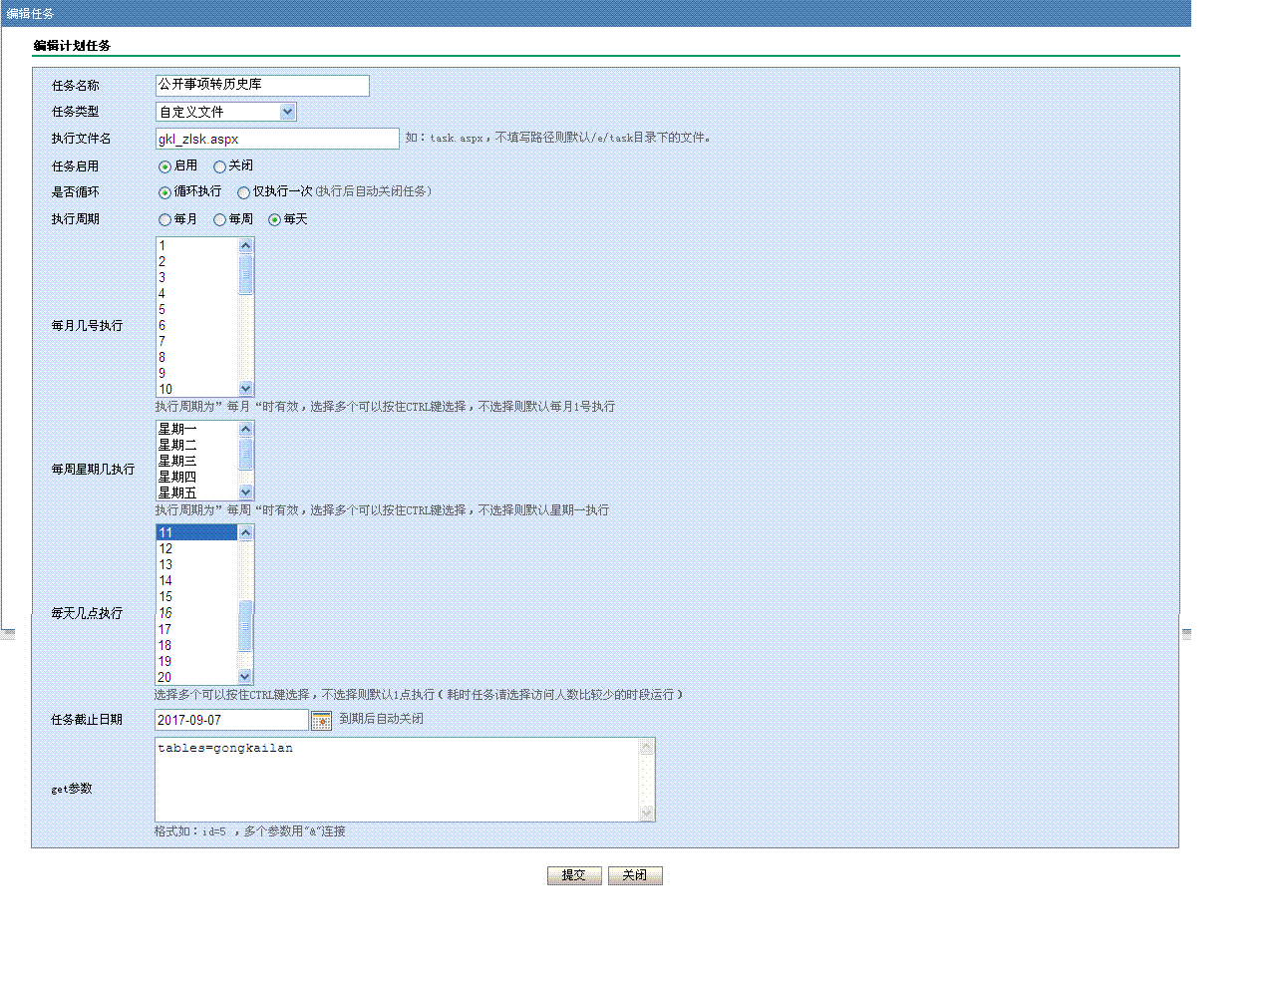Screen dimensions: 1281x985
Task: Click down arrow of get参数 textarea scrollbar
Action: pos(647,814)
